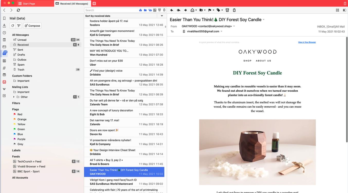Add a new web panel
Image resolution: width=348 pixels, height=193 pixels.
click(x=4, y=96)
